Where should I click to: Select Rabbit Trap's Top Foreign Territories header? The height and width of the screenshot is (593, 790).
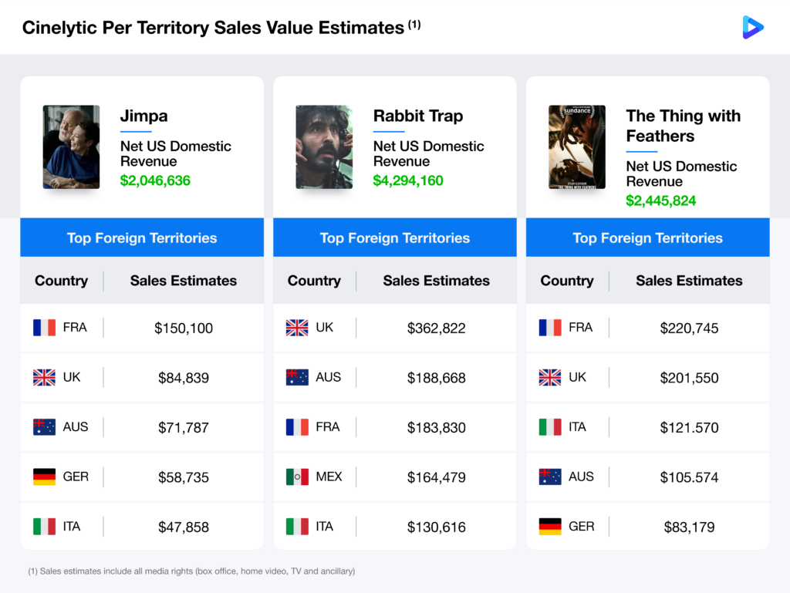tap(395, 238)
